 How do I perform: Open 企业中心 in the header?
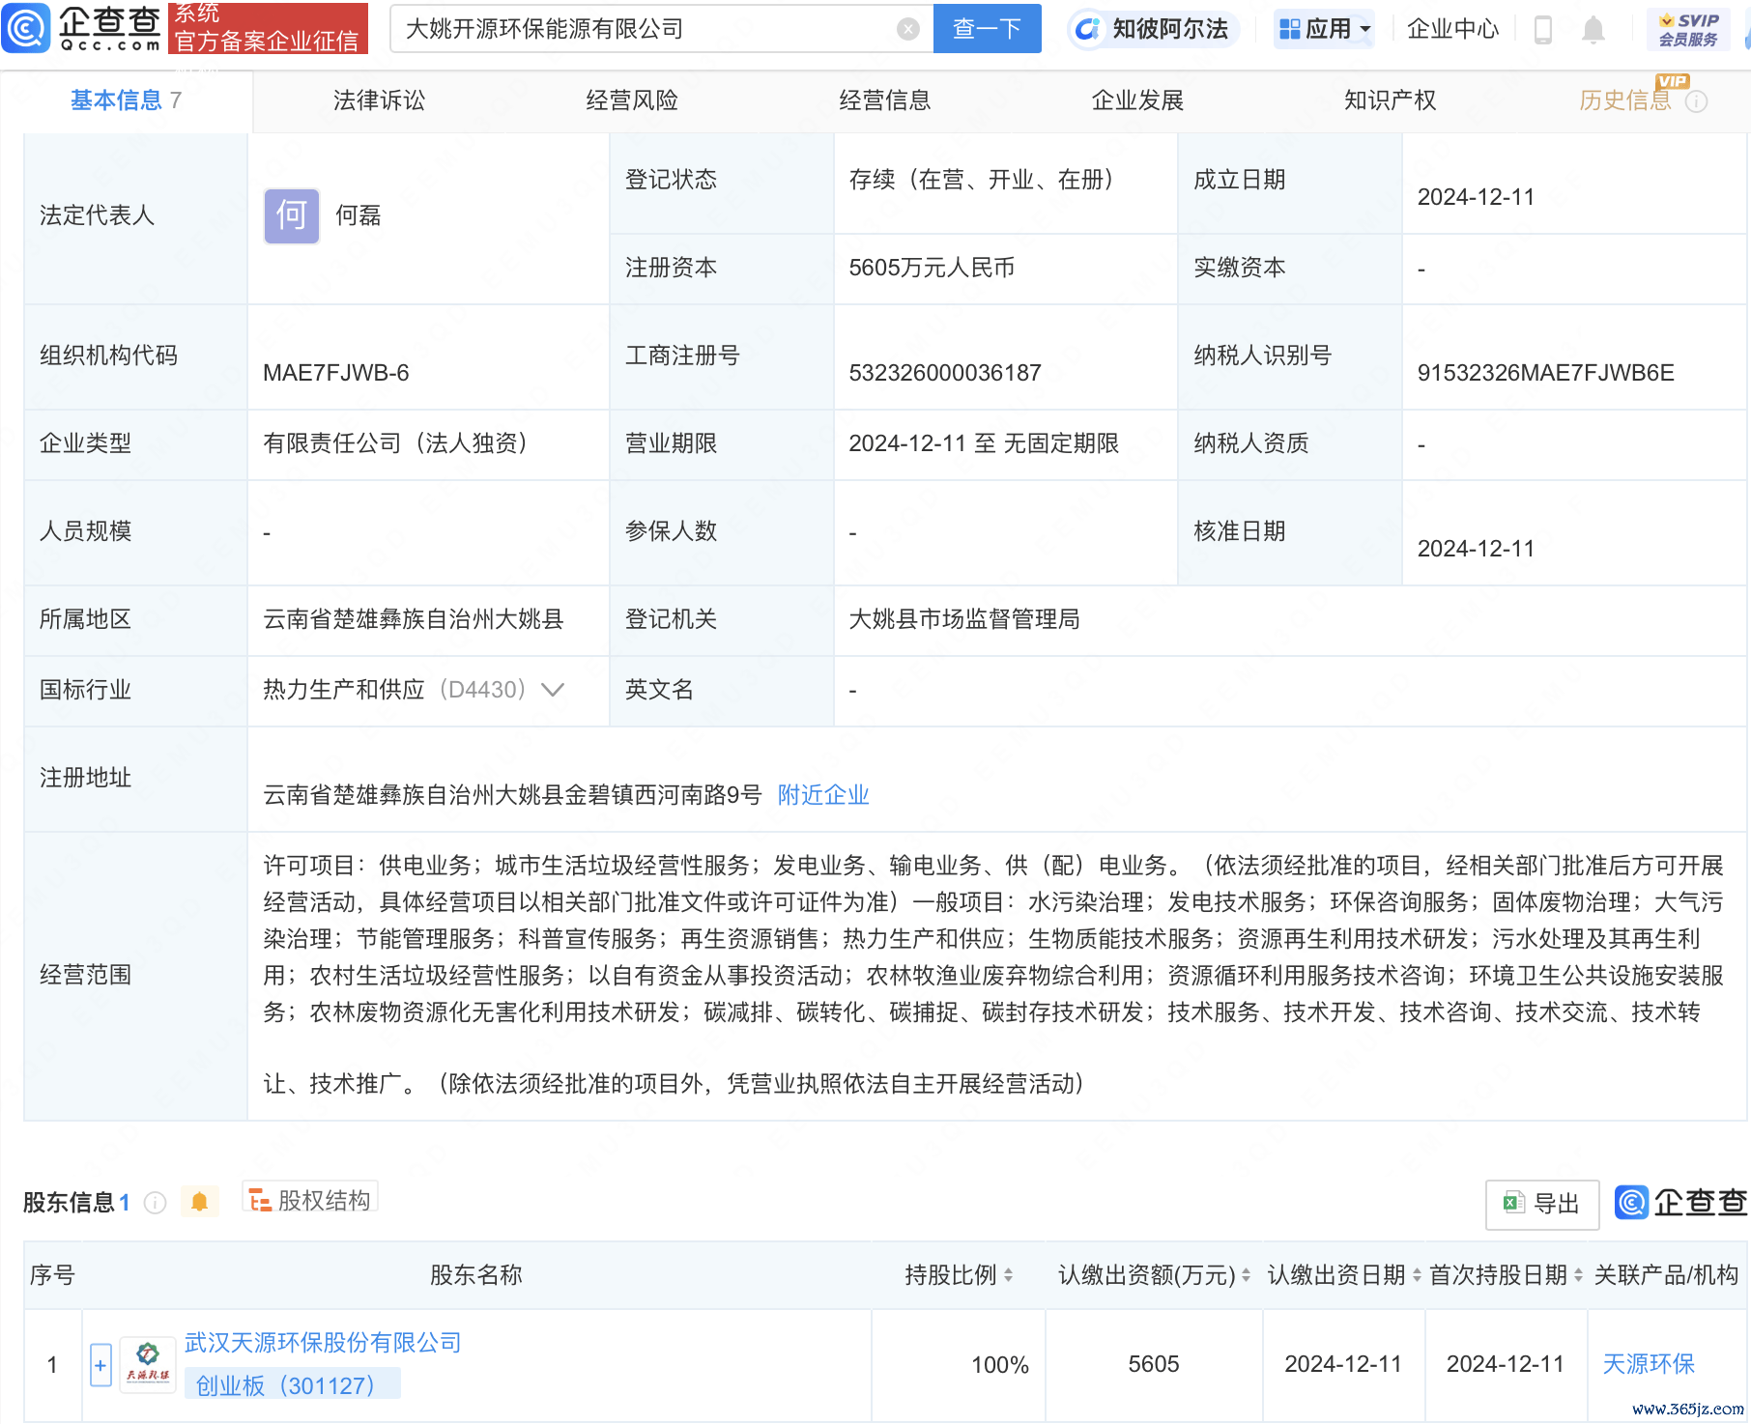tap(1452, 29)
